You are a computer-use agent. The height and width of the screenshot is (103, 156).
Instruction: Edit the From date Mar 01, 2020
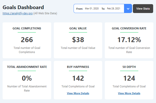(x=92, y=9)
